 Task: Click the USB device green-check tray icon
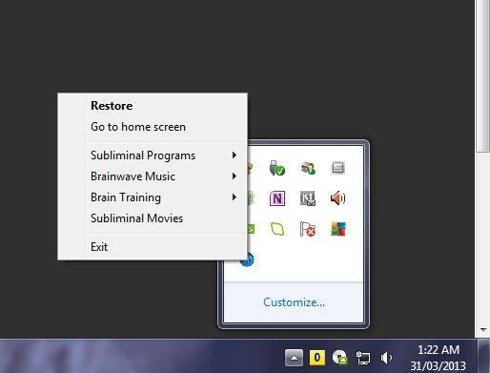[277, 168]
